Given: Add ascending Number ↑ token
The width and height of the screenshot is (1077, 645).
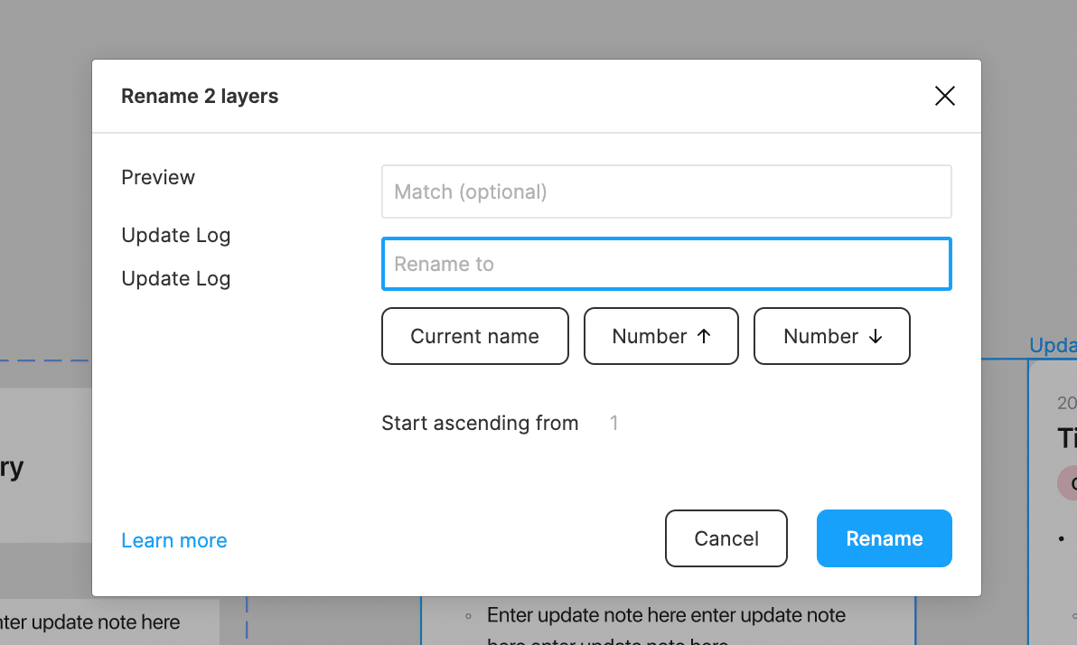Looking at the screenshot, I should (x=660, y=336).
